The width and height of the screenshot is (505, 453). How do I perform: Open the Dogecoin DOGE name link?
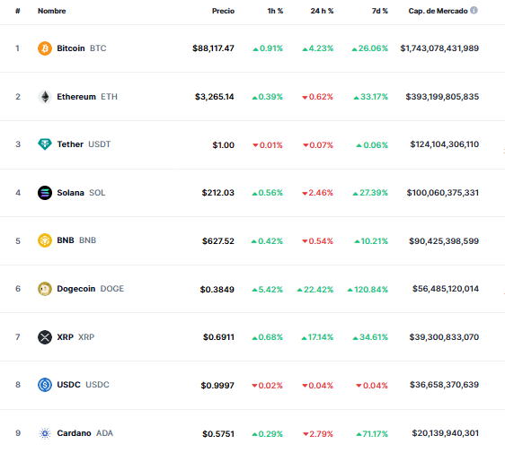(90, 289)
